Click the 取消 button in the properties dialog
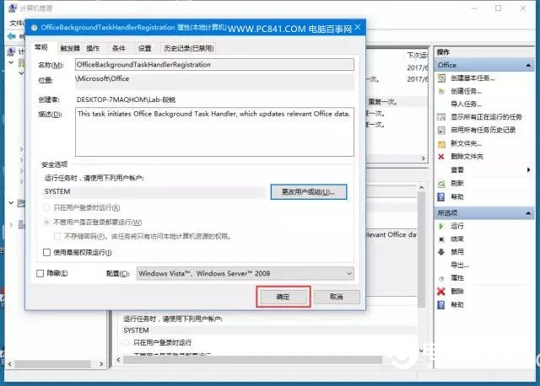This screenshot has height=386, width=540. (x=337, y=297)
